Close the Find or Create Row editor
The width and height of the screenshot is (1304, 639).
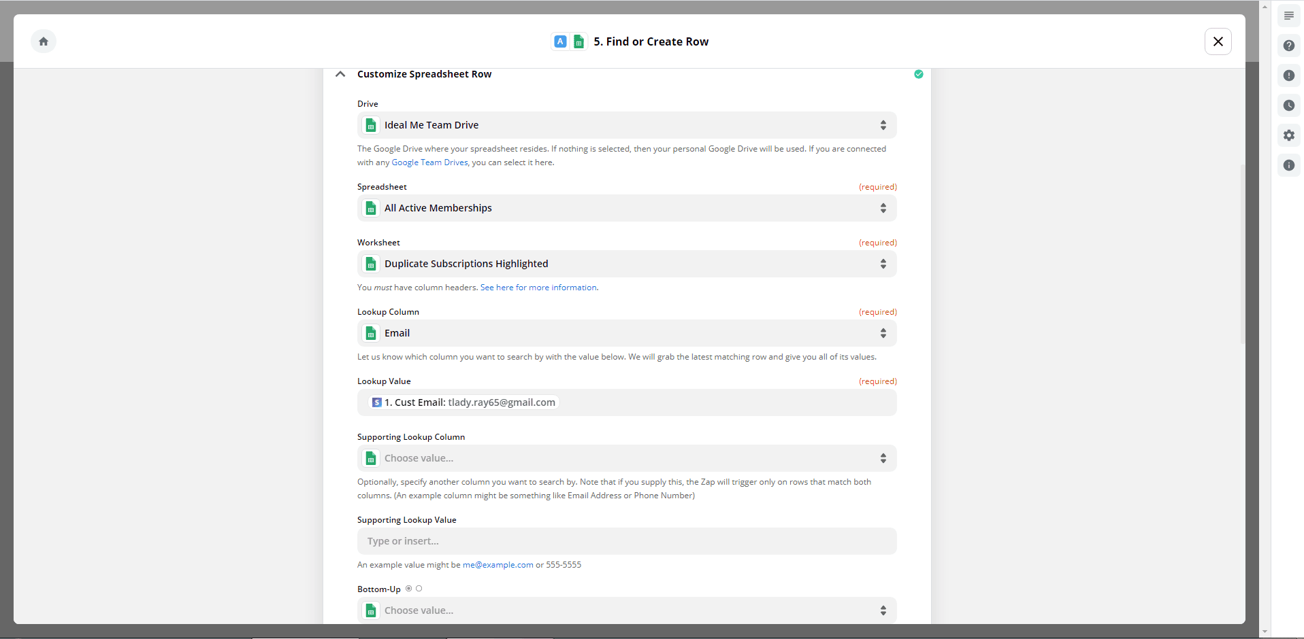(1218, 41)
